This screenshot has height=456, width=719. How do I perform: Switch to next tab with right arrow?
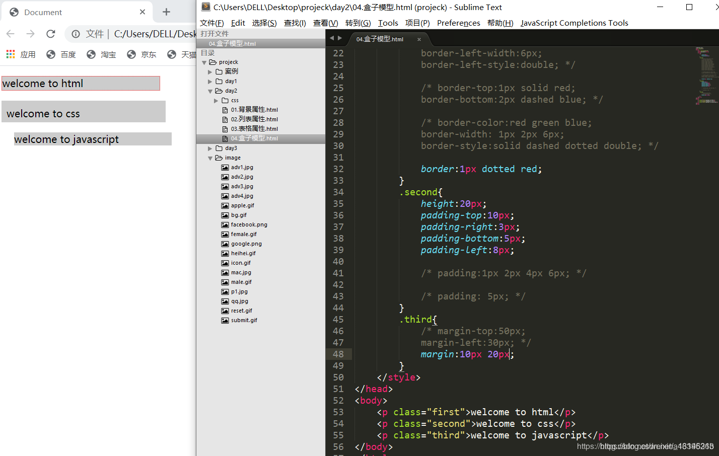click(x=340, y=38)
